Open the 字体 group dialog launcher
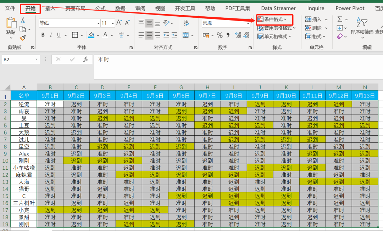This screenshot has height=231, width=383. (x=131, y=48)
